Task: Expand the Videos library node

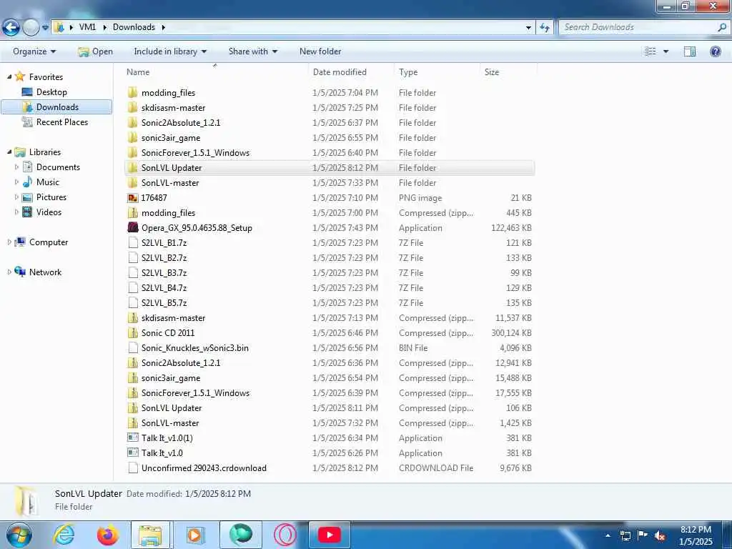Action: [x=17, y=212]
